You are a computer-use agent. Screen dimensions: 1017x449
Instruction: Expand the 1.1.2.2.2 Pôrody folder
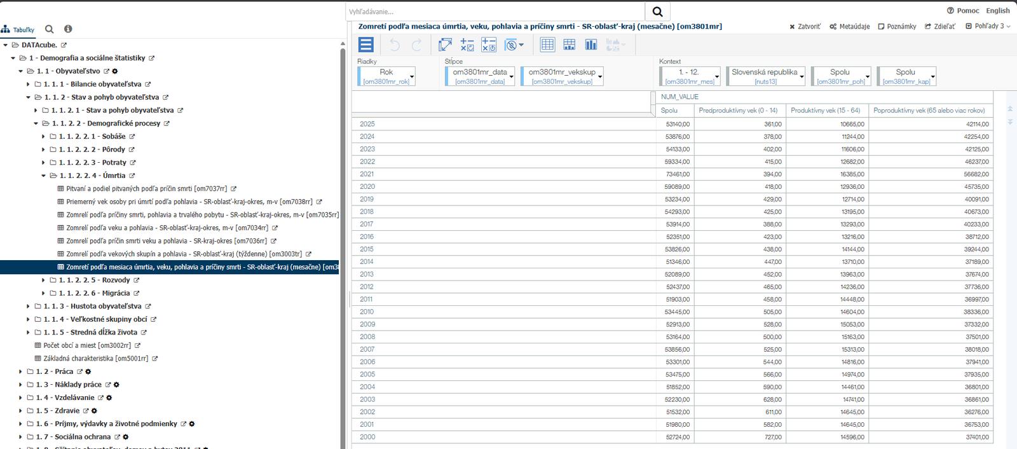44,149
